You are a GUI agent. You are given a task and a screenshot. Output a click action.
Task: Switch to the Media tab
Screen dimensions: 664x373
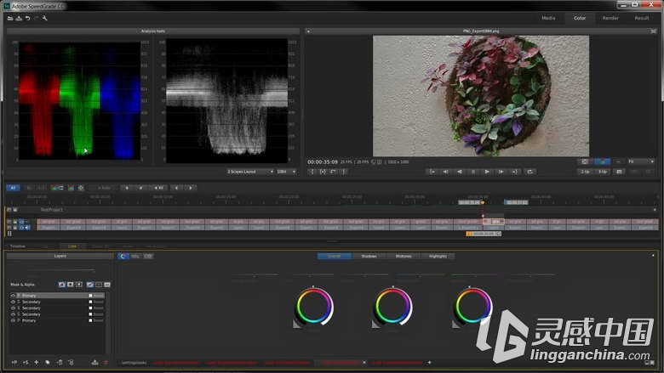point(548,18)
